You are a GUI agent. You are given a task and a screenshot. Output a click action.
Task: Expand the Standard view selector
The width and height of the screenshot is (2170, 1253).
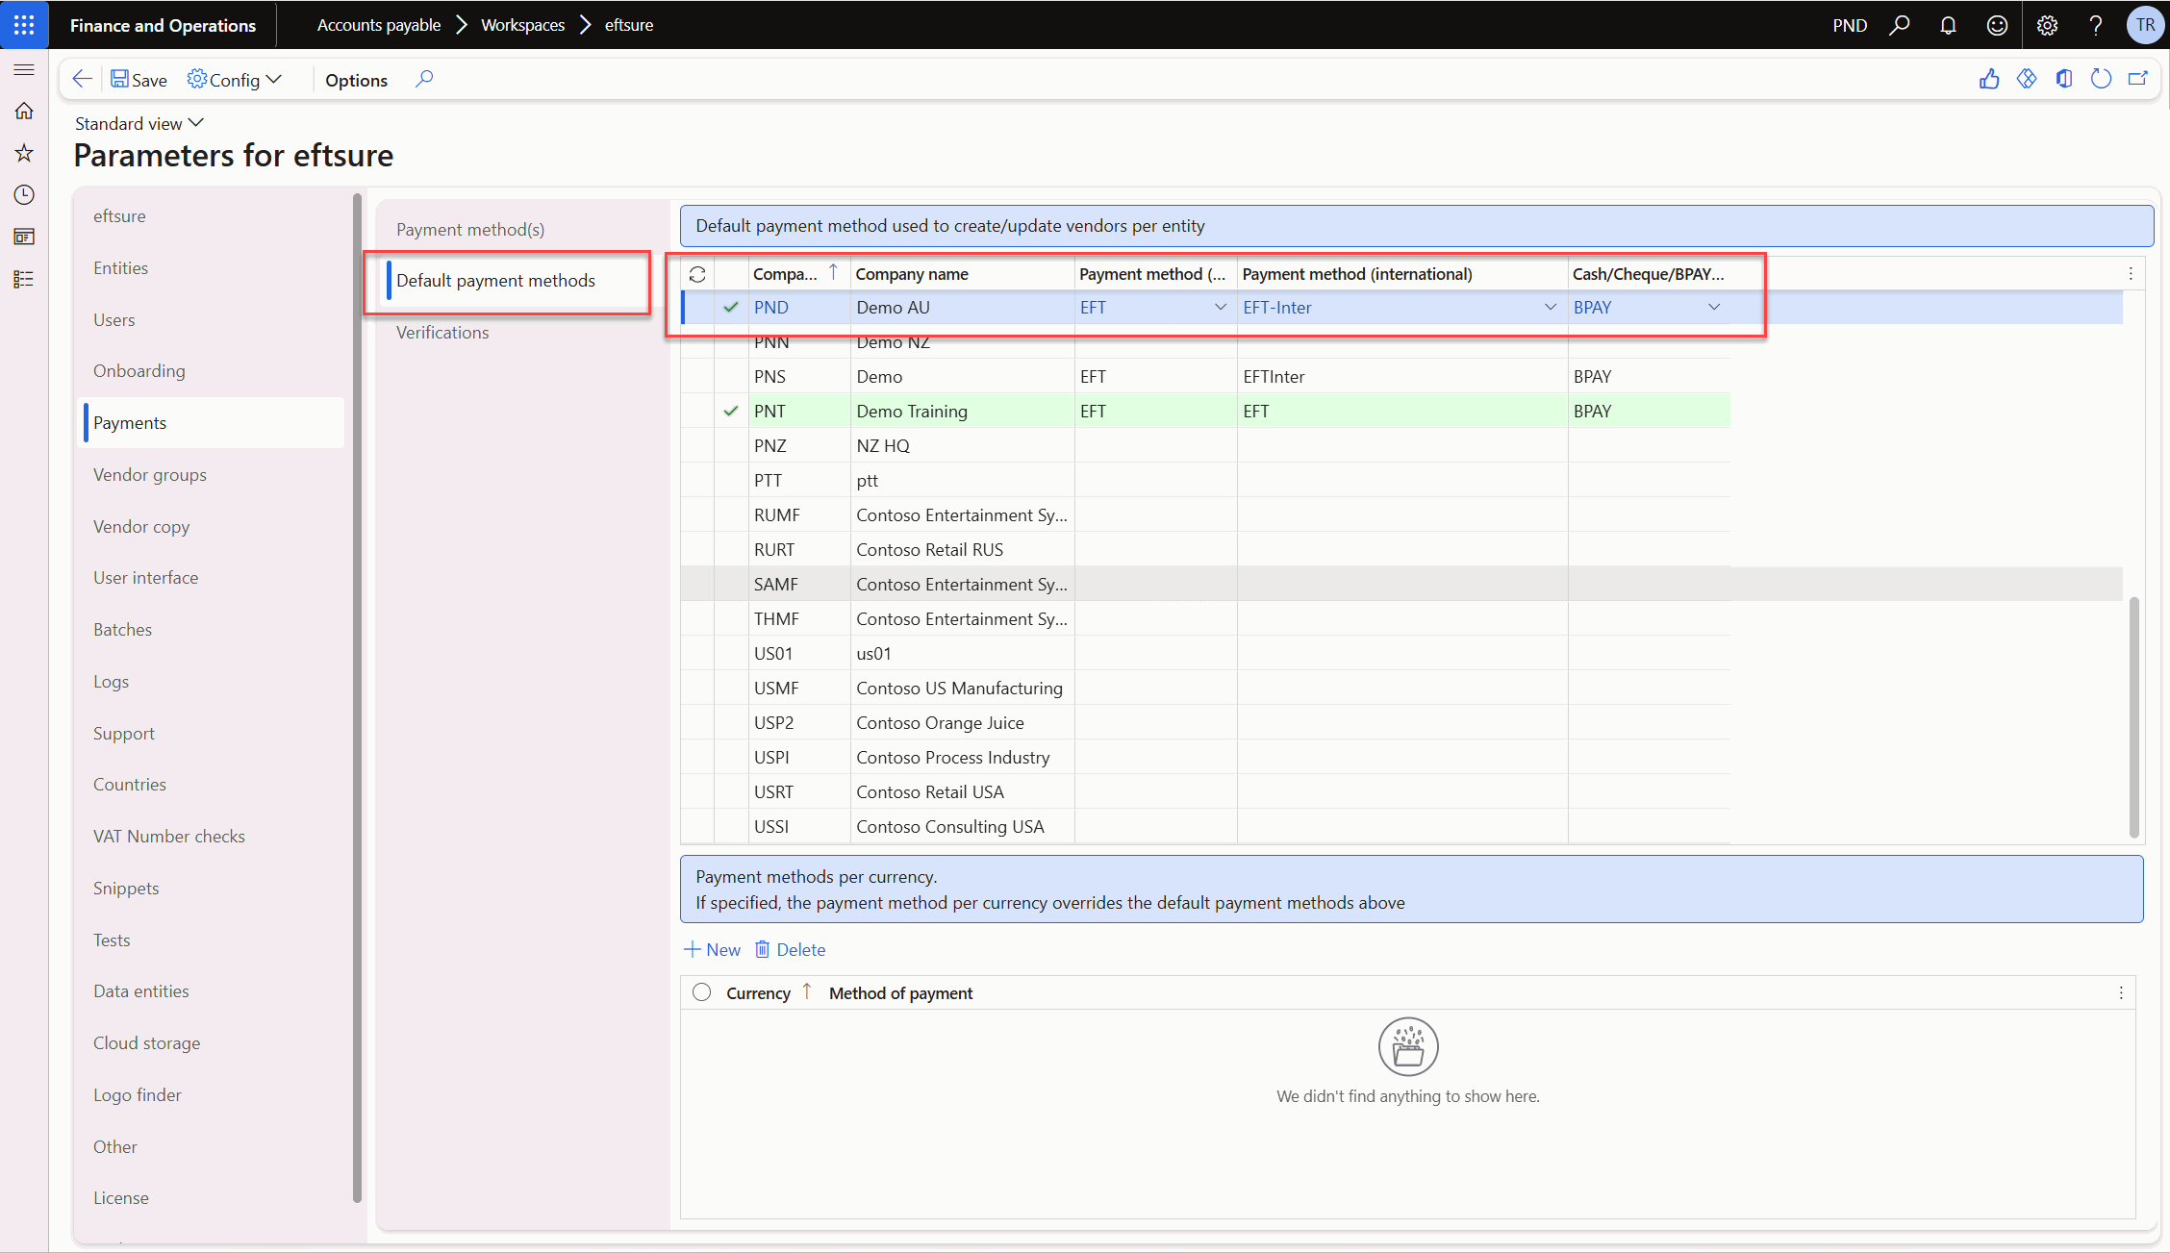pyautogui.click(x=139, y=123)
